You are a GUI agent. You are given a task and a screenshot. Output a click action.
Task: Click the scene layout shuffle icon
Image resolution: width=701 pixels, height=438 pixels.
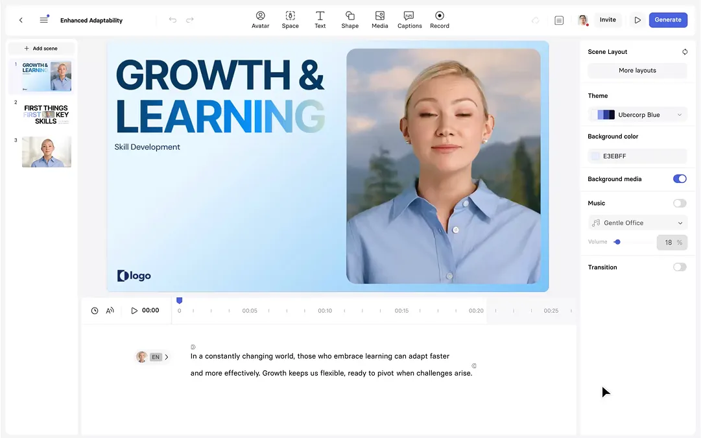coord(685,52)
